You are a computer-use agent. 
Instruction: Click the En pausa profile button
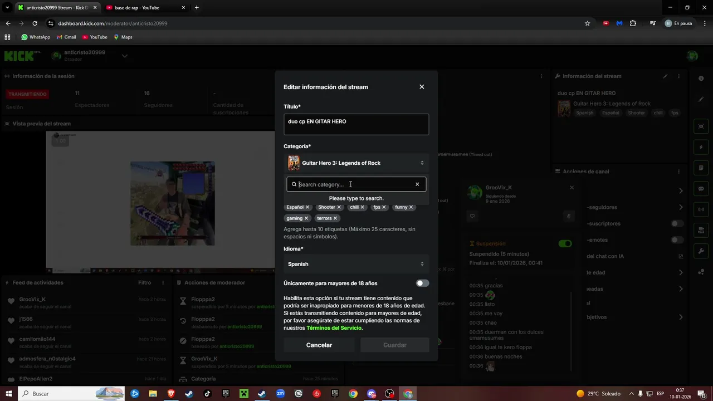click(x=678, y=23)
